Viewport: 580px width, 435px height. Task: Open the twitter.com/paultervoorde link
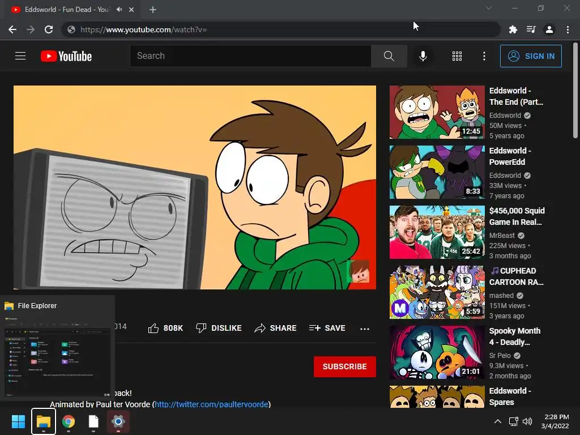click(211, 404)
